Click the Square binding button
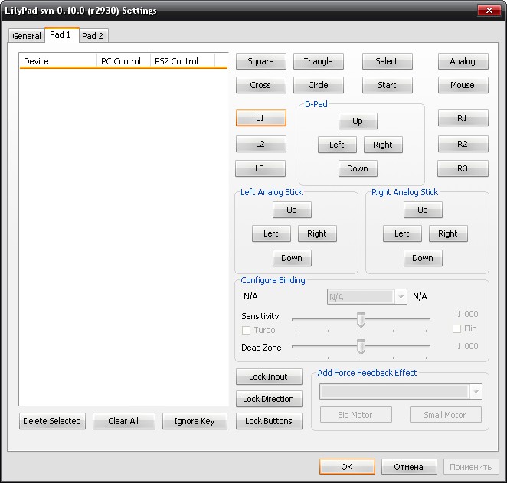Screen dimensions: 507x483 [261, 61]
